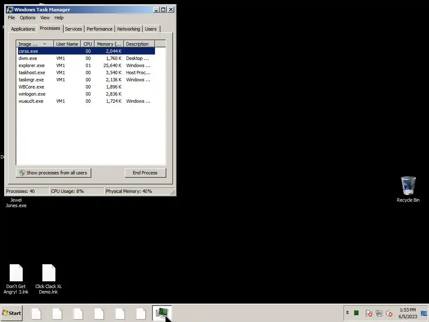Switch to the Processes tab
429x322 pixels.
[x=50, y=28]
